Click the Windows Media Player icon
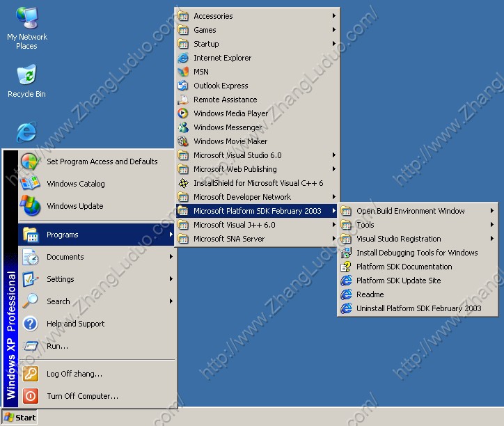 tap(183, 113)
